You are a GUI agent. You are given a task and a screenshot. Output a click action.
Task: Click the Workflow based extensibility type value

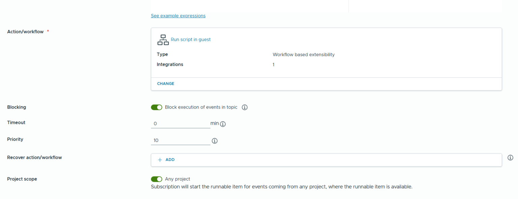click(x=303, y=54)
